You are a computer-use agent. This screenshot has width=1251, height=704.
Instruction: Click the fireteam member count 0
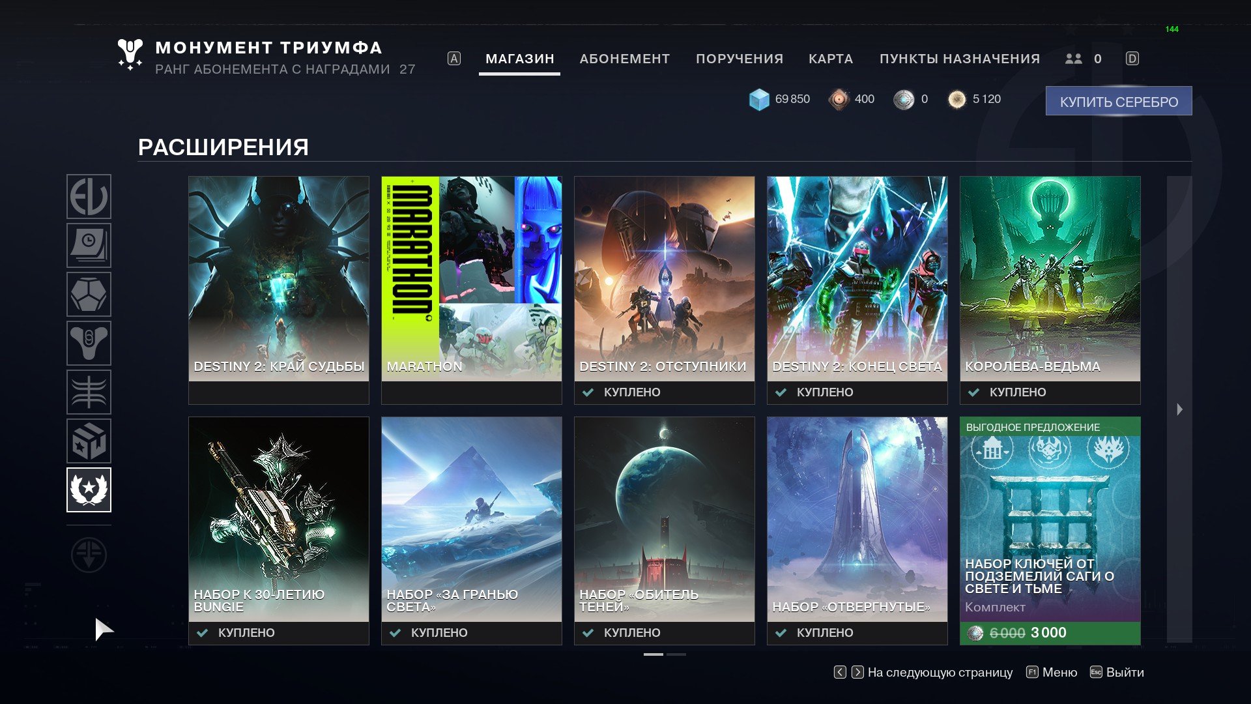pyautogui.click(x=1098, y=59)
